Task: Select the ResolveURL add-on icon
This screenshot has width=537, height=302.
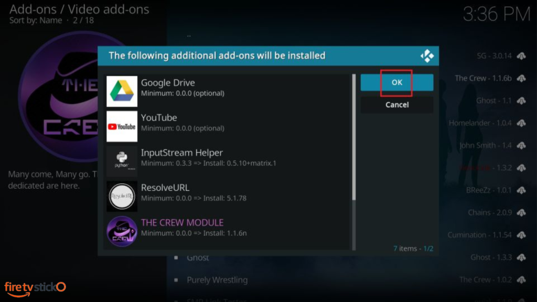Action: 122,197
